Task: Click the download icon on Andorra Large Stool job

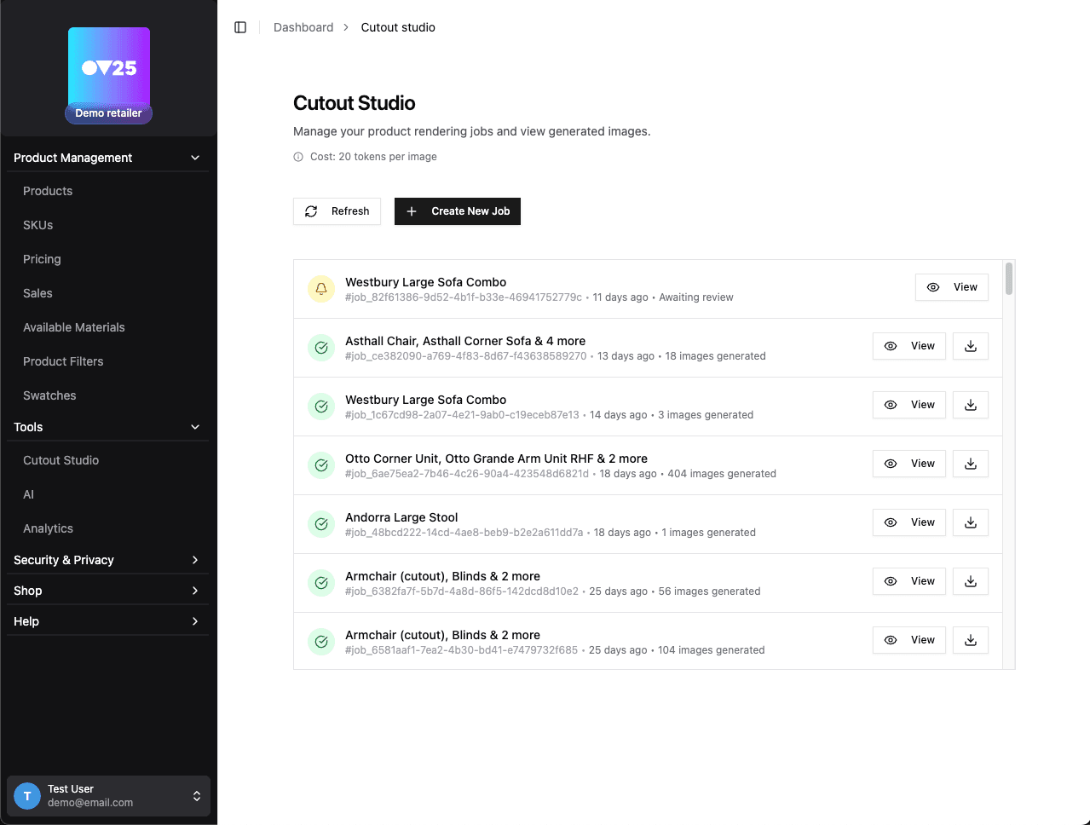Action: [970, 522]
